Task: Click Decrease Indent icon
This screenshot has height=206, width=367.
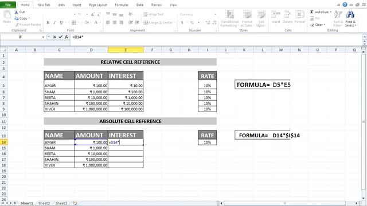Action: tap(131, 22)
